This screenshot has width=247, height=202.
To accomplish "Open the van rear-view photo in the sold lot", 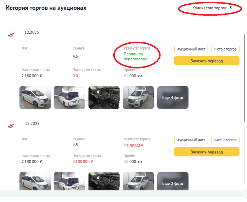I will click(x=70, y=97).
